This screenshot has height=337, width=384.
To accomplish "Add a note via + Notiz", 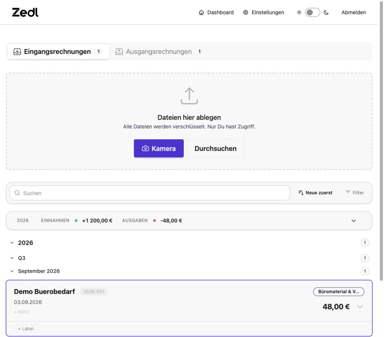I will 22,312.
